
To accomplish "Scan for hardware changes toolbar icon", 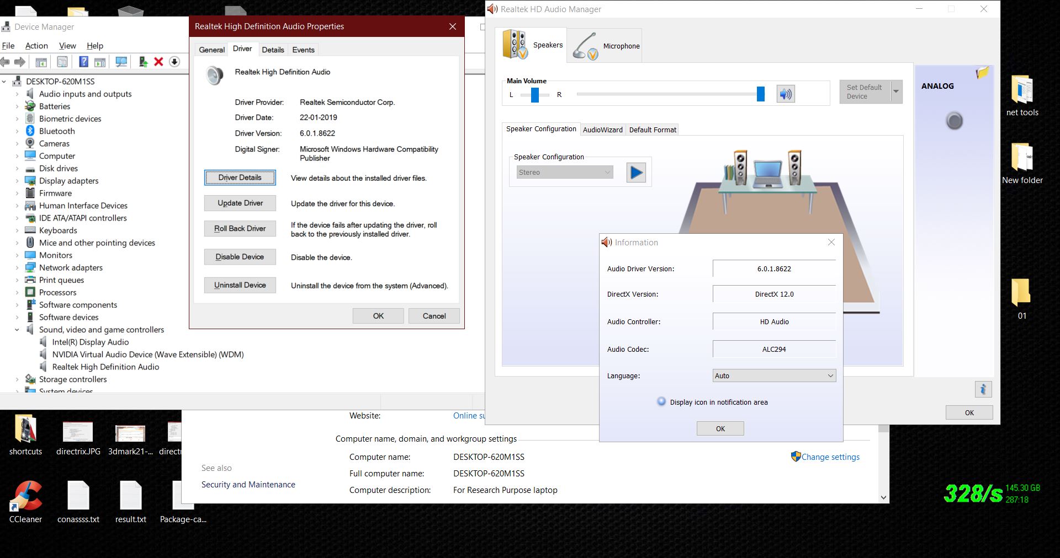I will pyautogui.click(x=121, y=62).
